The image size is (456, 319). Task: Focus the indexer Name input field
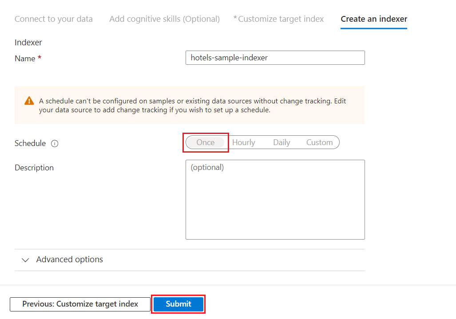tap(275, 58)
